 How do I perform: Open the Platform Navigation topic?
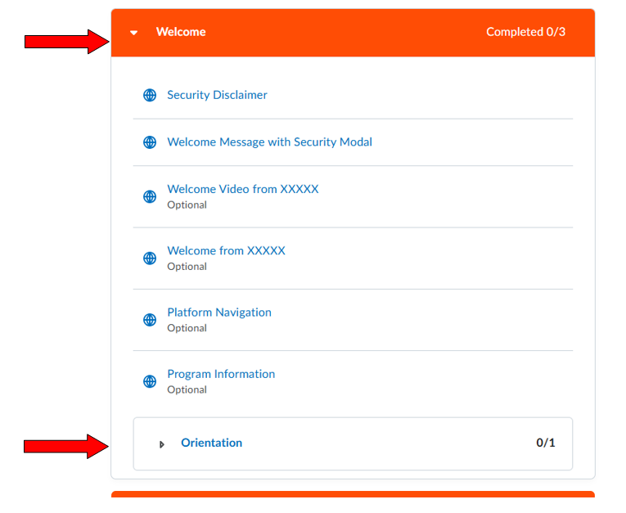coord(218,313)
